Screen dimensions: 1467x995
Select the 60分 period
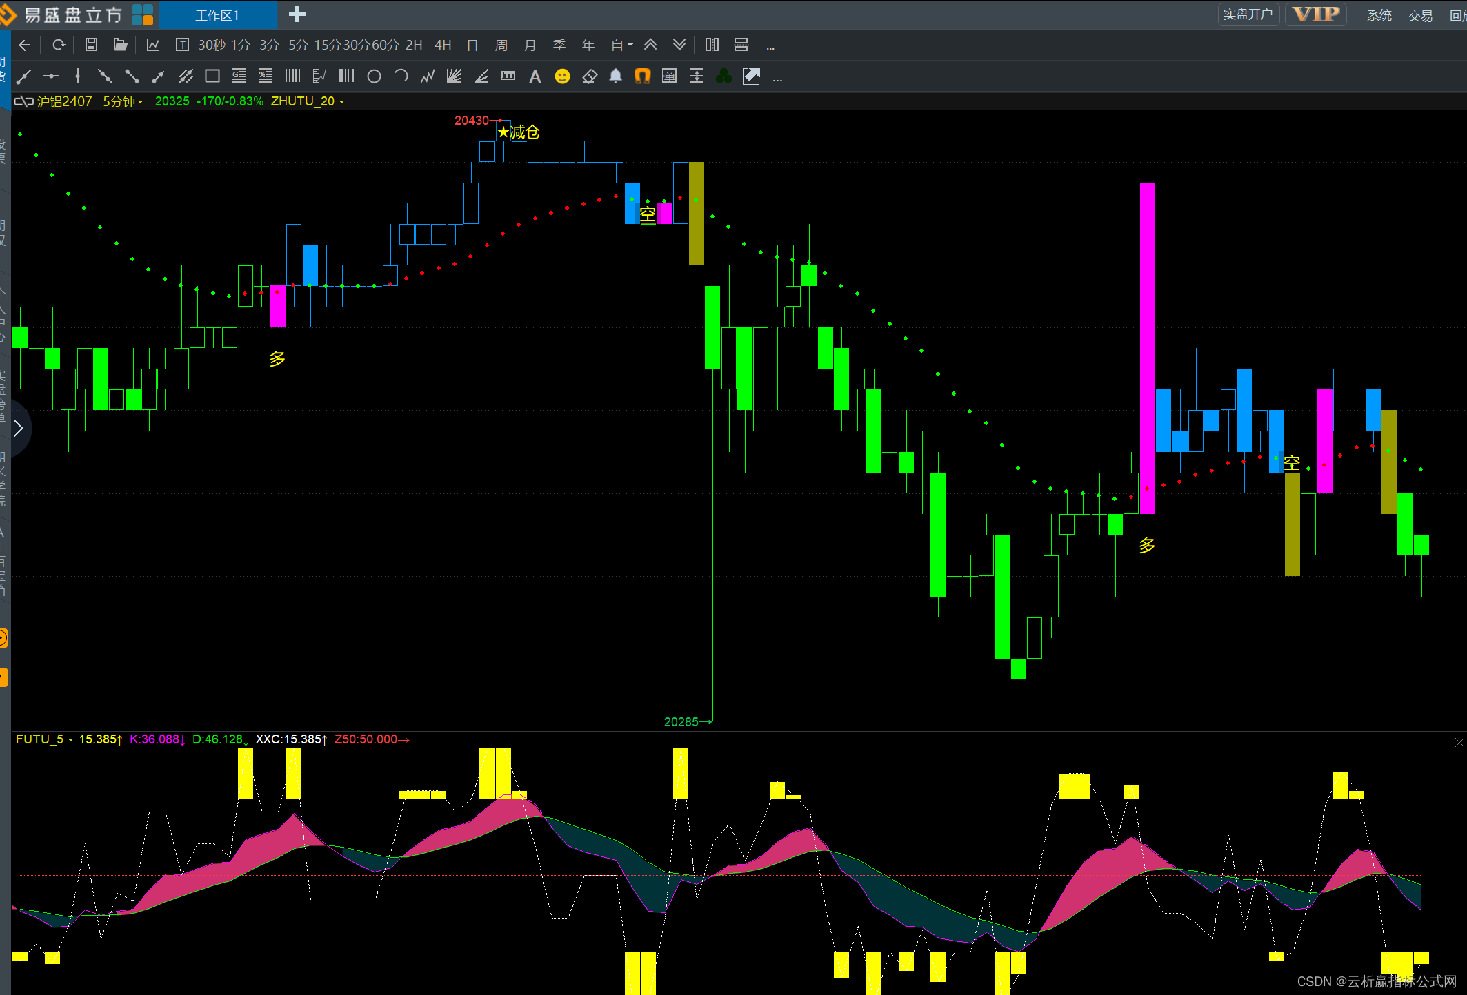(386, 45)
